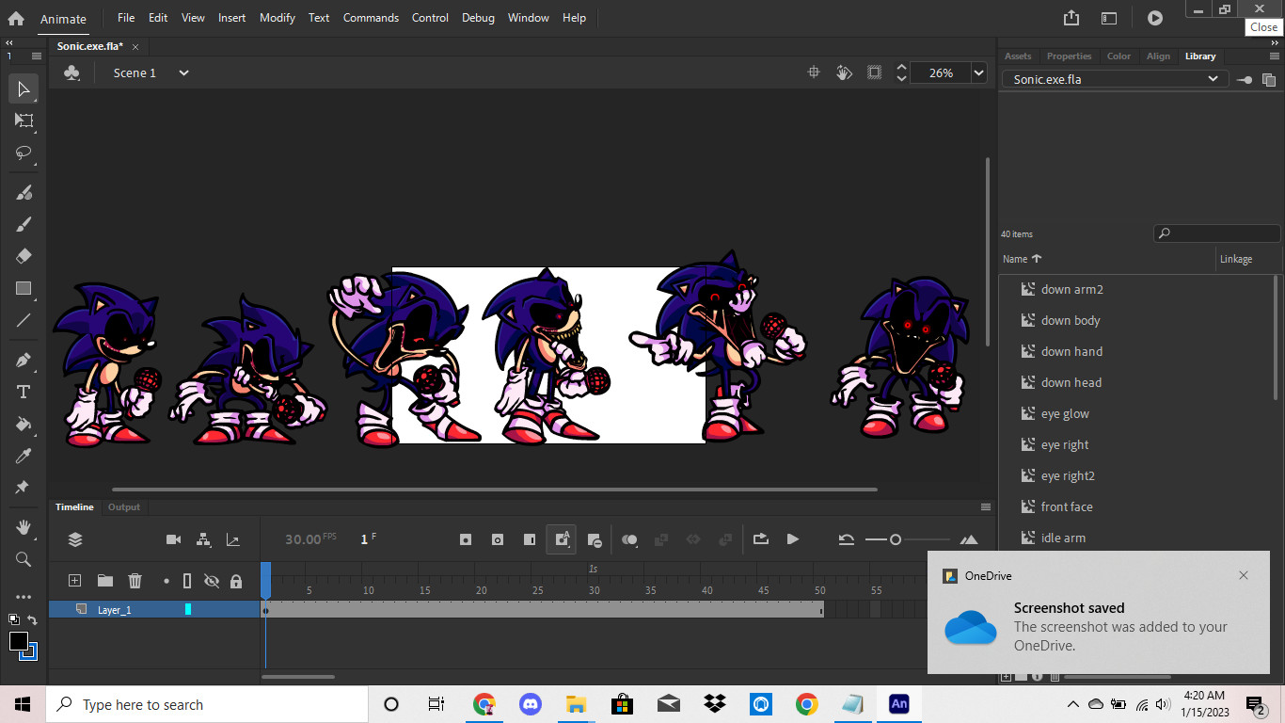Toggle visibility of all layers

[213, 581]
